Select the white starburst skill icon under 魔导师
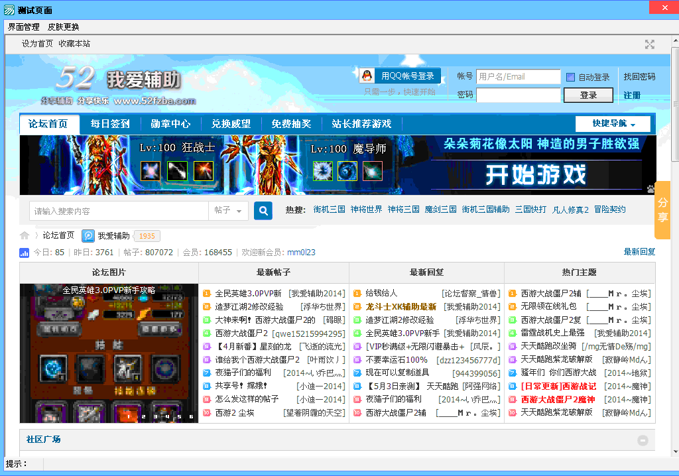Image resolution: width=679 pixels, height=476 pixels. point(323,170)
